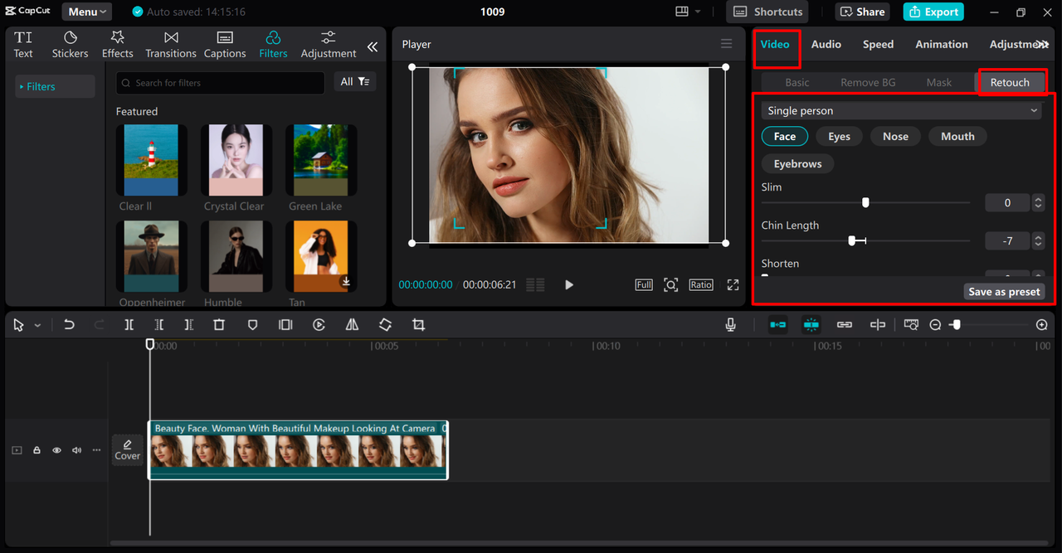The image size is (1062, 553).
Task: Open the Stickers panel
Action: pyautogui.click(x=71, y=45)
